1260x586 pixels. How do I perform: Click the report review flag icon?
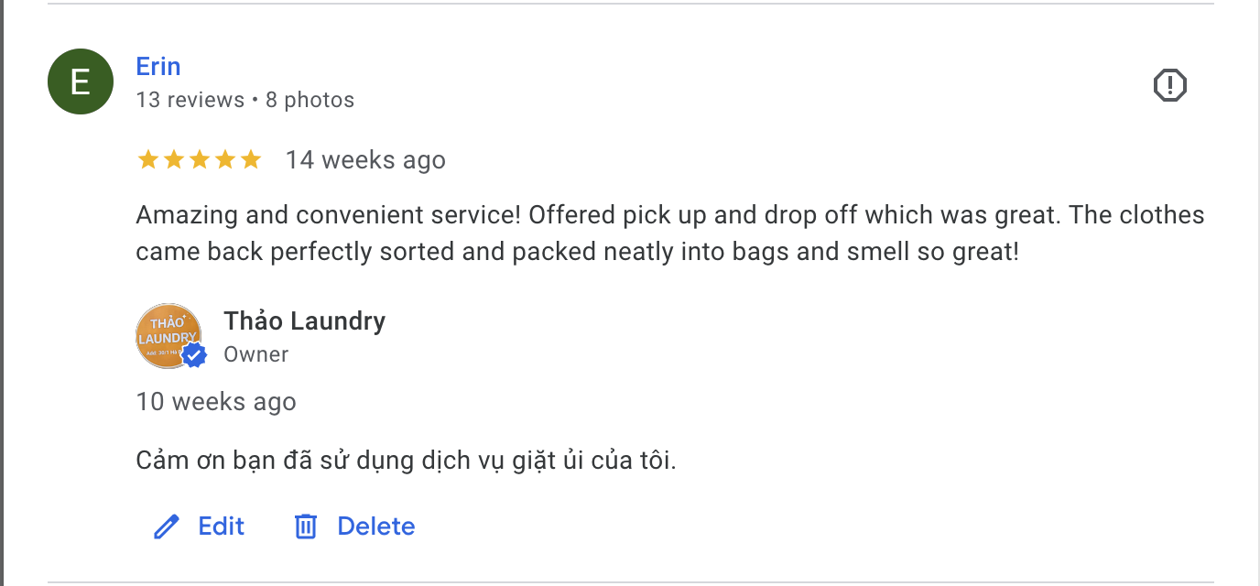(x=1169, y=84)
